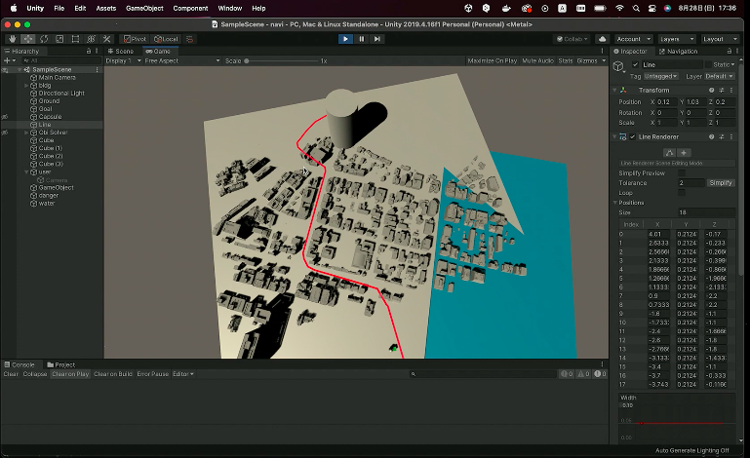
Task: Click the Step frame button
Action: coord(376,39)
